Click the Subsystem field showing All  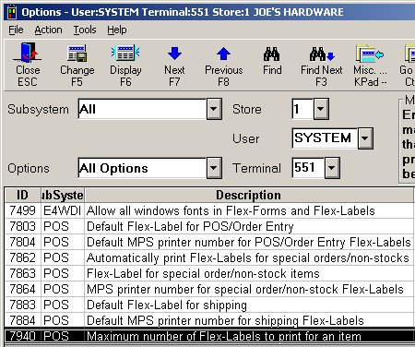pos(142,109)
